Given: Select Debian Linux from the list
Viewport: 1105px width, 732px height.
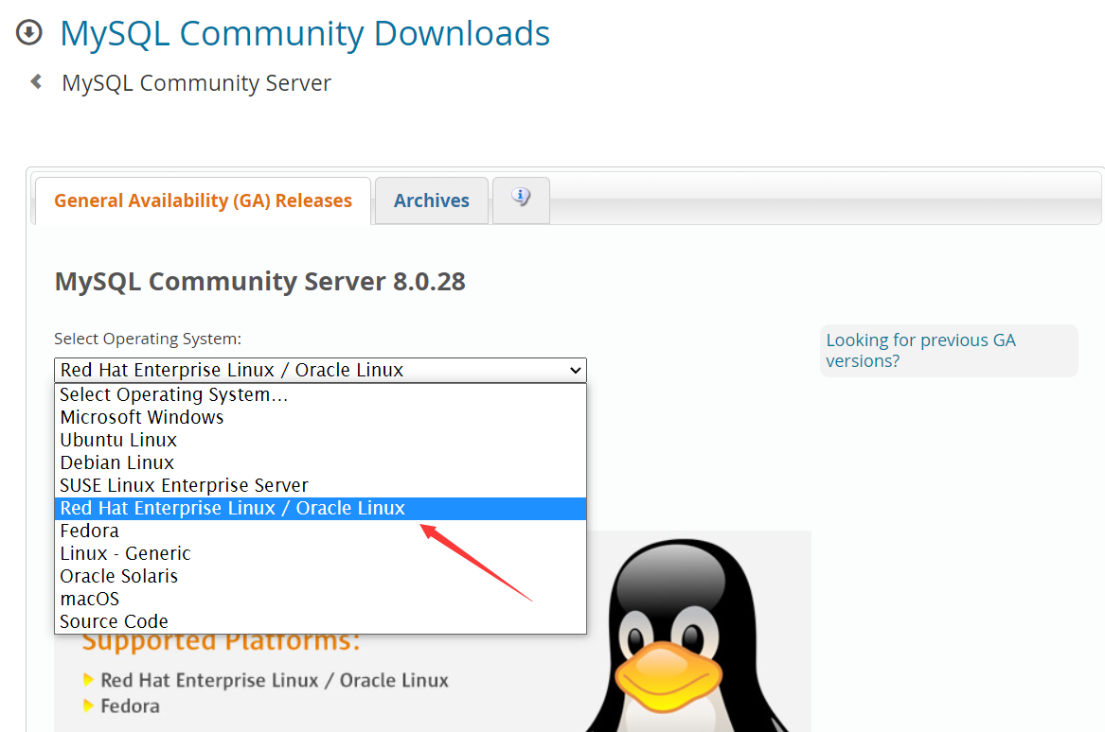Looking at the screenshot, I should (320, 463).
